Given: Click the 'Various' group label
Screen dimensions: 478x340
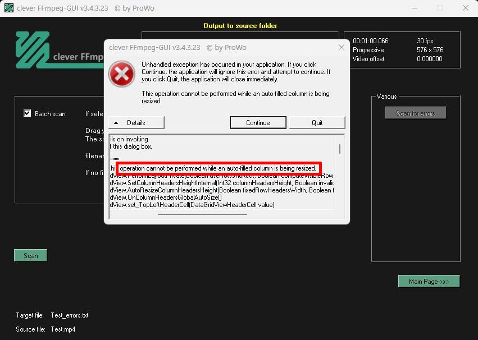Looking at the screenshot, I should [x=386, y=97].
